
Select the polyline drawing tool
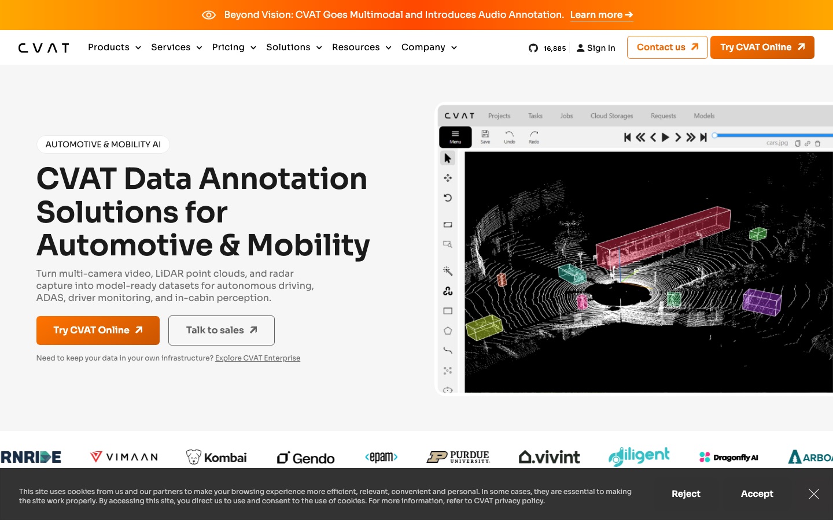click(448, 351)
